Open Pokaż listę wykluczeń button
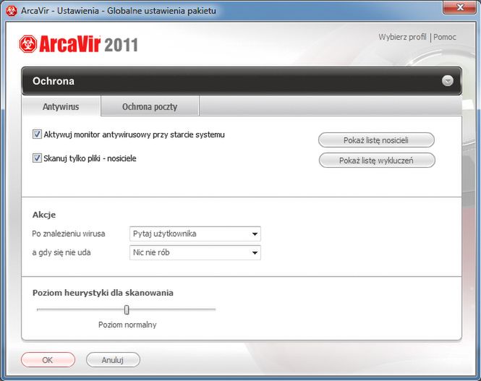This screenshot has height=381, width=481. coord(377,160)
